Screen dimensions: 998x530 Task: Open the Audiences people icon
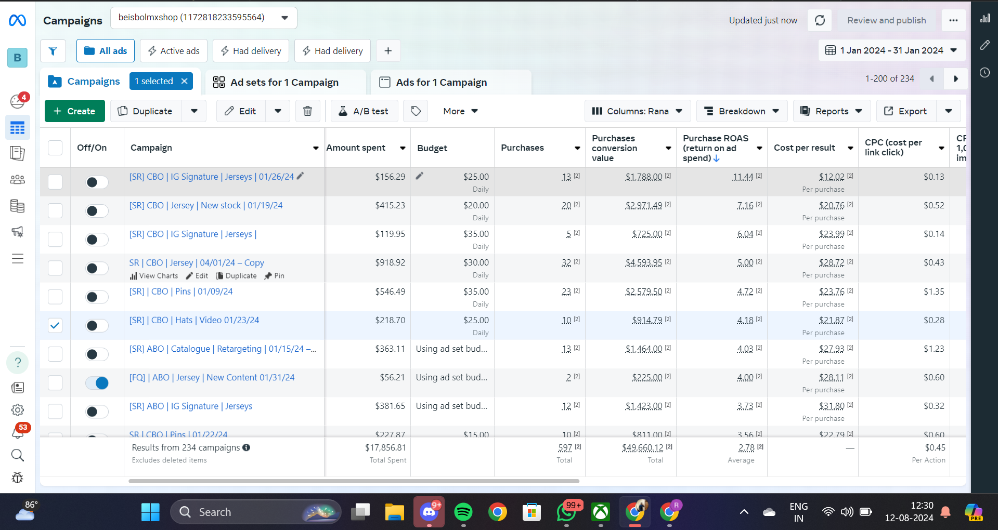[x=17, y=180]
